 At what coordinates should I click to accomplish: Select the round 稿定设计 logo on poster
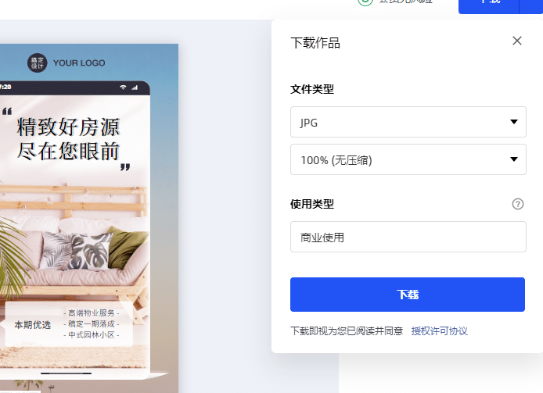(37, 63)
